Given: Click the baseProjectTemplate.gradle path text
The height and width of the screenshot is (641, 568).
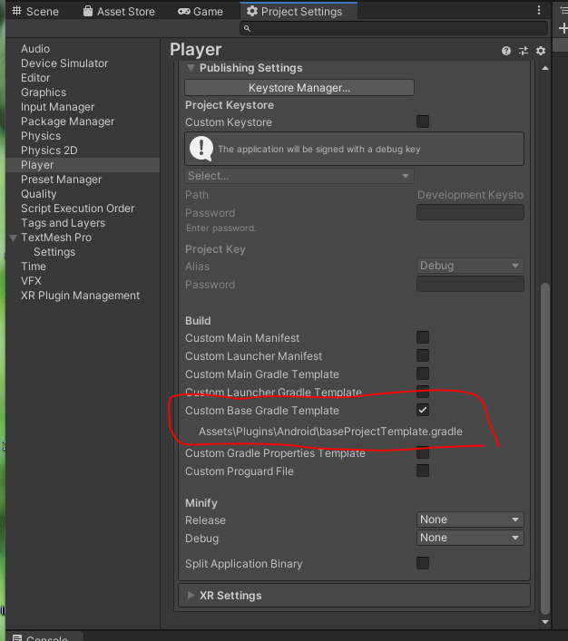Looking at the screenshot, I should [330, 432].
